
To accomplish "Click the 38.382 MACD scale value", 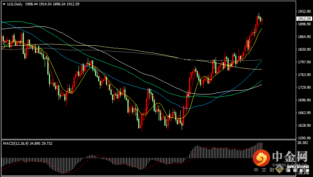I will 302,142.
